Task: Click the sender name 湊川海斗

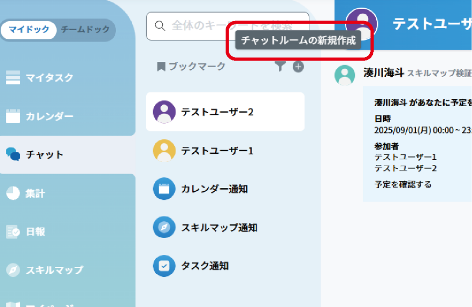Action: pyautogui.click(x=383, y=72)
